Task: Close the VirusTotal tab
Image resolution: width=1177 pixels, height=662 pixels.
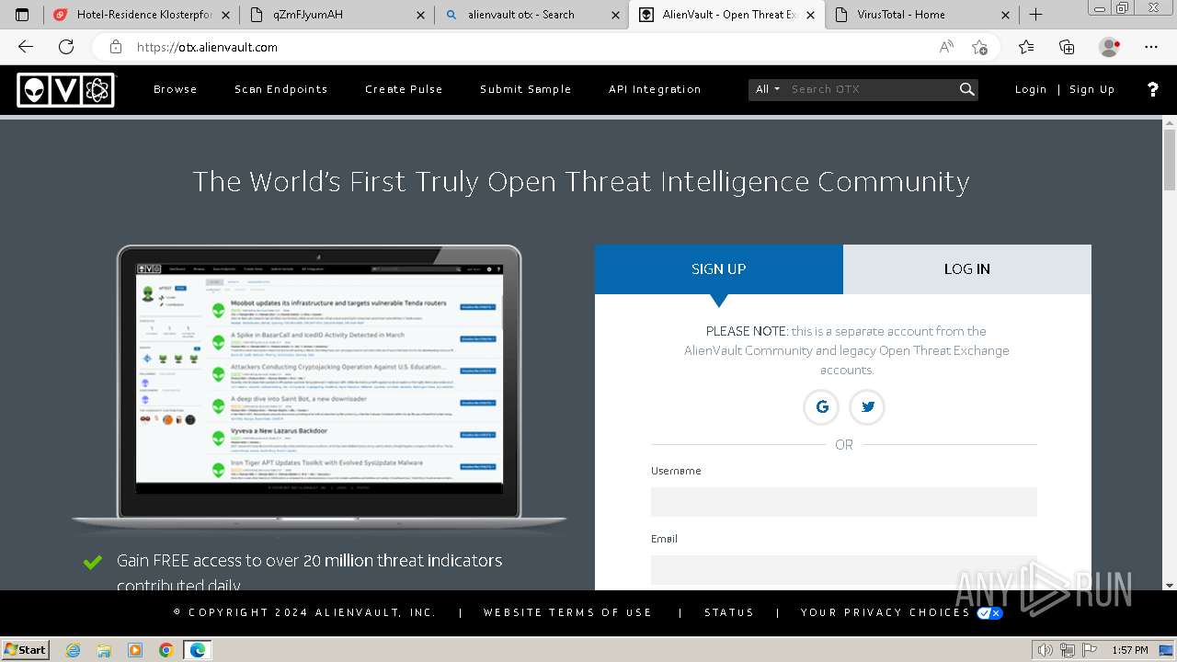Action: [x=1005, y=15]
